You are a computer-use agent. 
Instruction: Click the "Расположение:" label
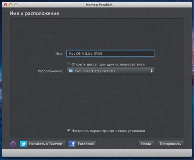50,71
